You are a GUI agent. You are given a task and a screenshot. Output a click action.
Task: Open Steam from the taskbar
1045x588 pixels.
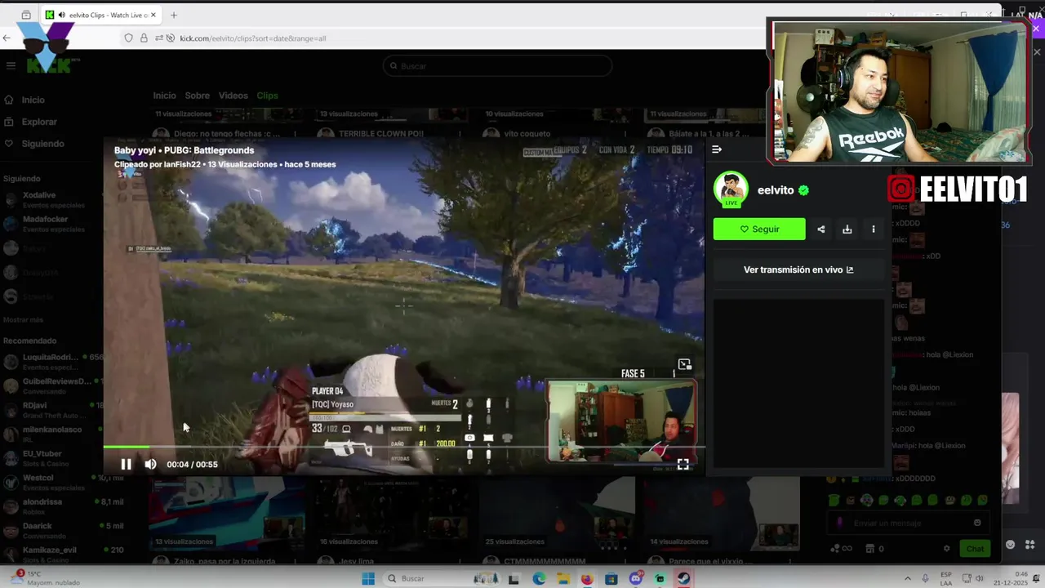pos(684,579)
